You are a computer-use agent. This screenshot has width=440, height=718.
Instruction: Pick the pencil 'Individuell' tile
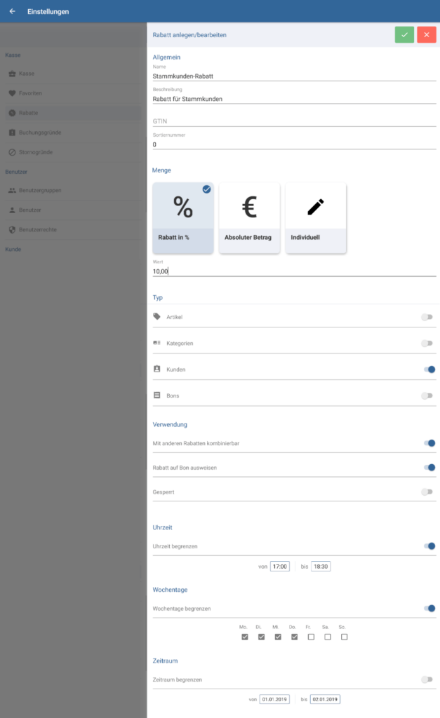pos(315,217)
